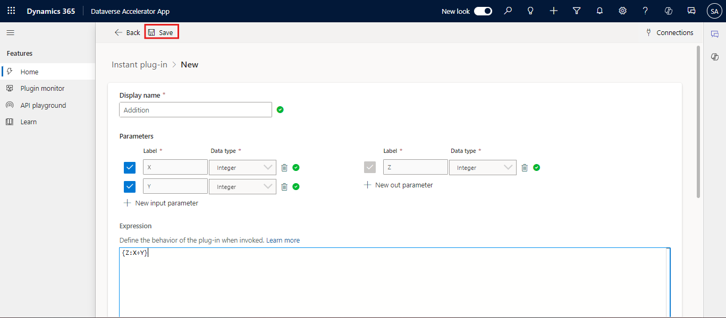Uncheck the X parameter checkbox
The height and width of the screenshot is (318, 726).
click(x=129, y=167)
